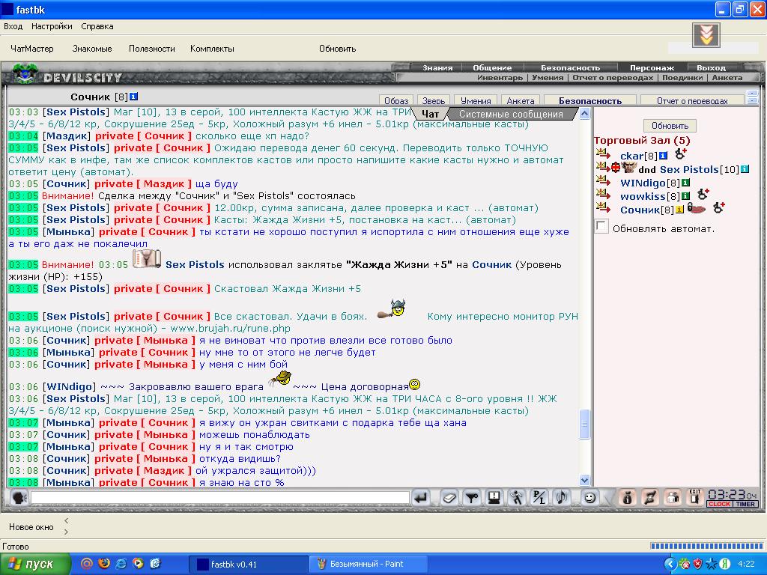Open green info icon next to WINdigo[8]
Image resolution: width=767 pixels, height=575 pixels.
click(x=686, y=183)
